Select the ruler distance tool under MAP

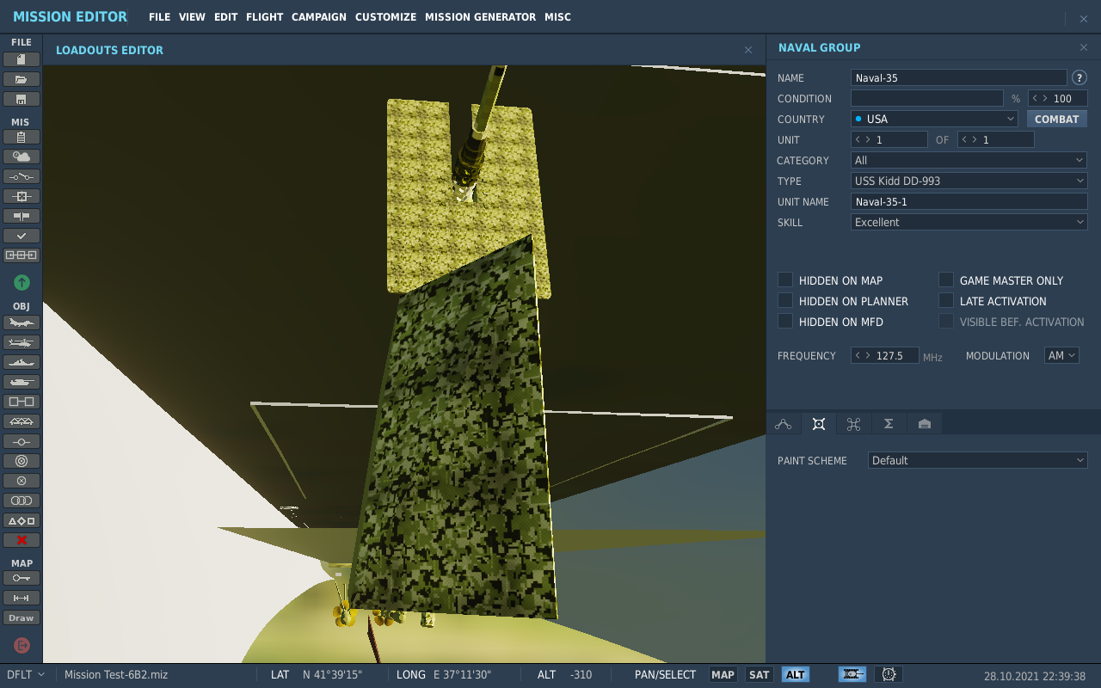tap(22, 598)
